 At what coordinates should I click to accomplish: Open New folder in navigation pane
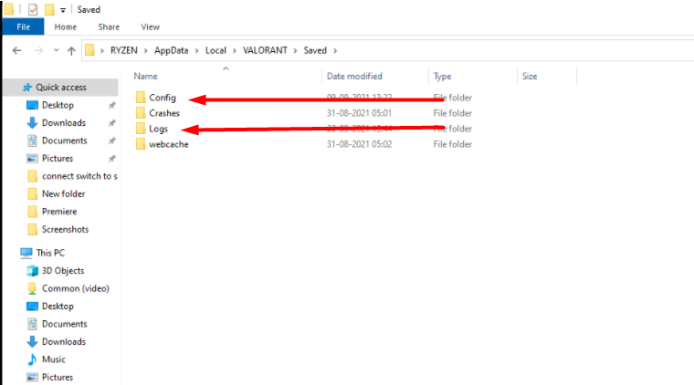pyautogui.click(x=63, y=193)
